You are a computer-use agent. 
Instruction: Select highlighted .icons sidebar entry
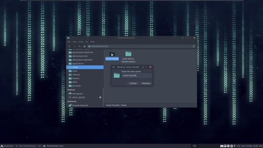(x=85, y=67)
